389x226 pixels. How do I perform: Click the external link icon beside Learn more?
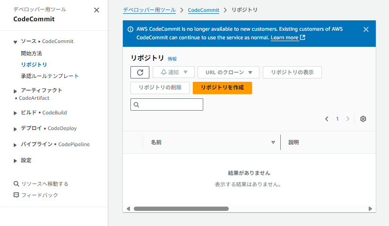[303, 37]
